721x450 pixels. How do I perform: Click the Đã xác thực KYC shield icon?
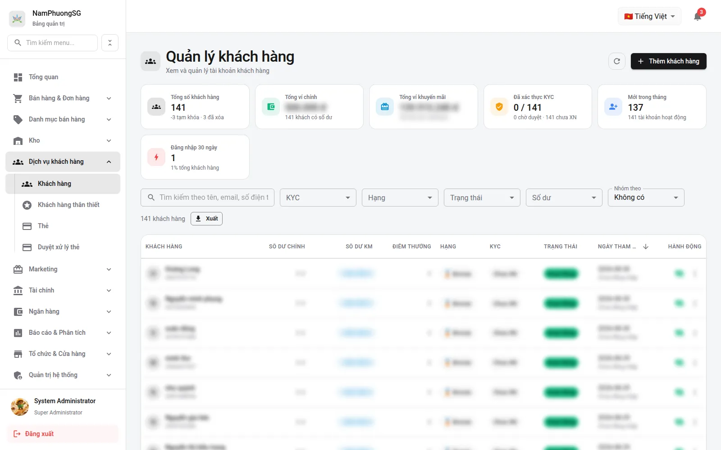499,107
